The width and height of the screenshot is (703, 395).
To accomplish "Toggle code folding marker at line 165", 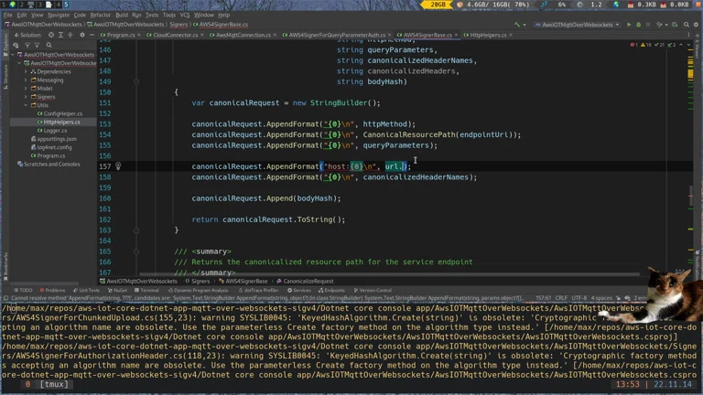I will tap(136, 251).
